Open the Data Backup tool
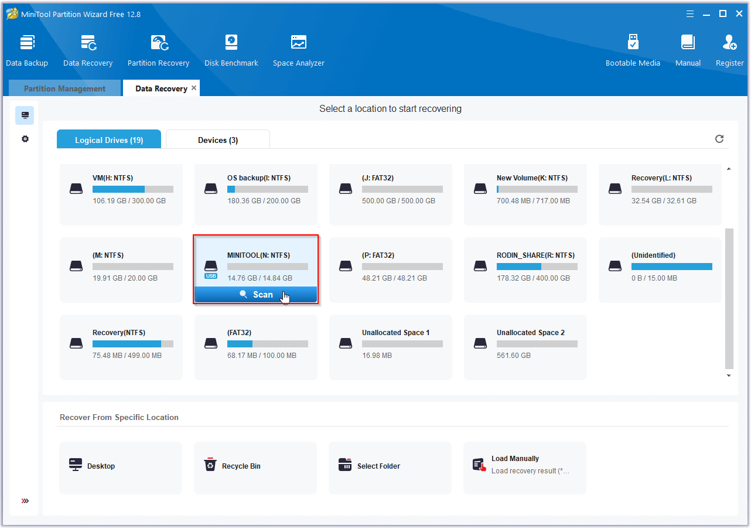This screenshot has width=751, height=529. [27, 51]
